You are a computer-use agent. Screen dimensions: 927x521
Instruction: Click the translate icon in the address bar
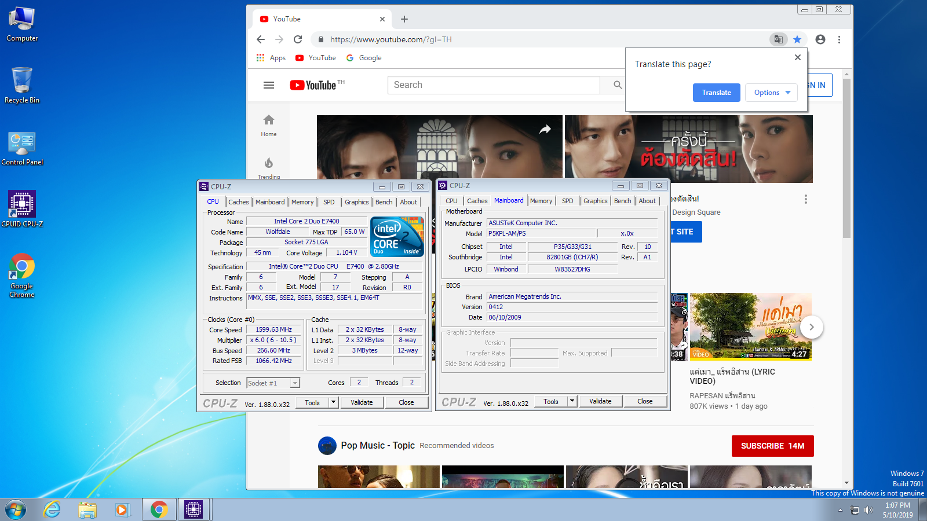pos(778,39)
